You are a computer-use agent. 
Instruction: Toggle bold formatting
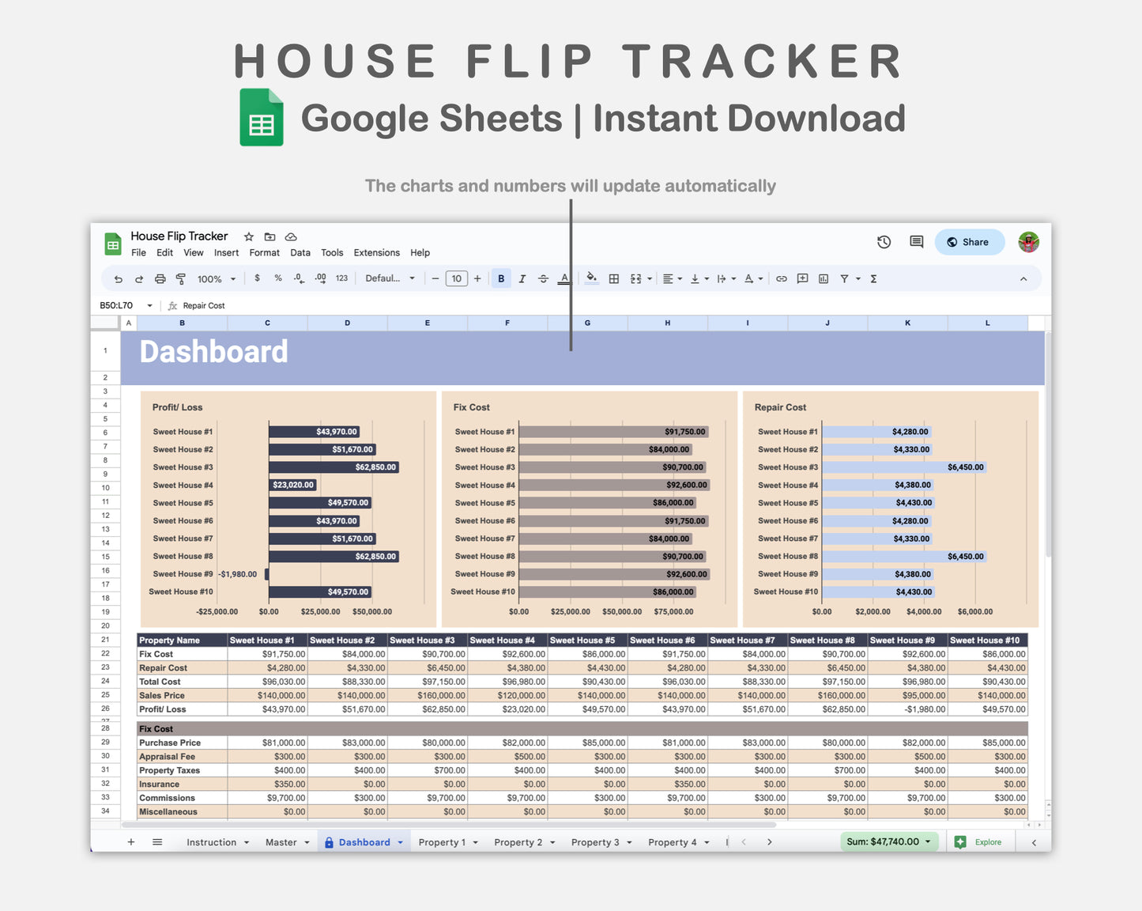tap(501, 278)
